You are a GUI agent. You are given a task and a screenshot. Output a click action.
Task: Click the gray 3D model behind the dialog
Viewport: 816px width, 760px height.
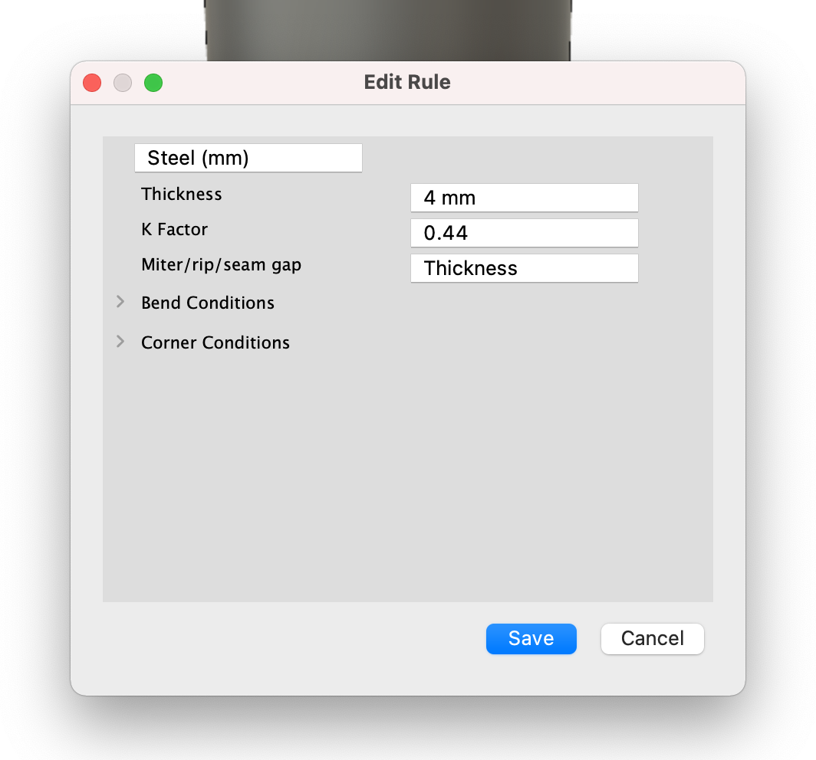point(387,29)
